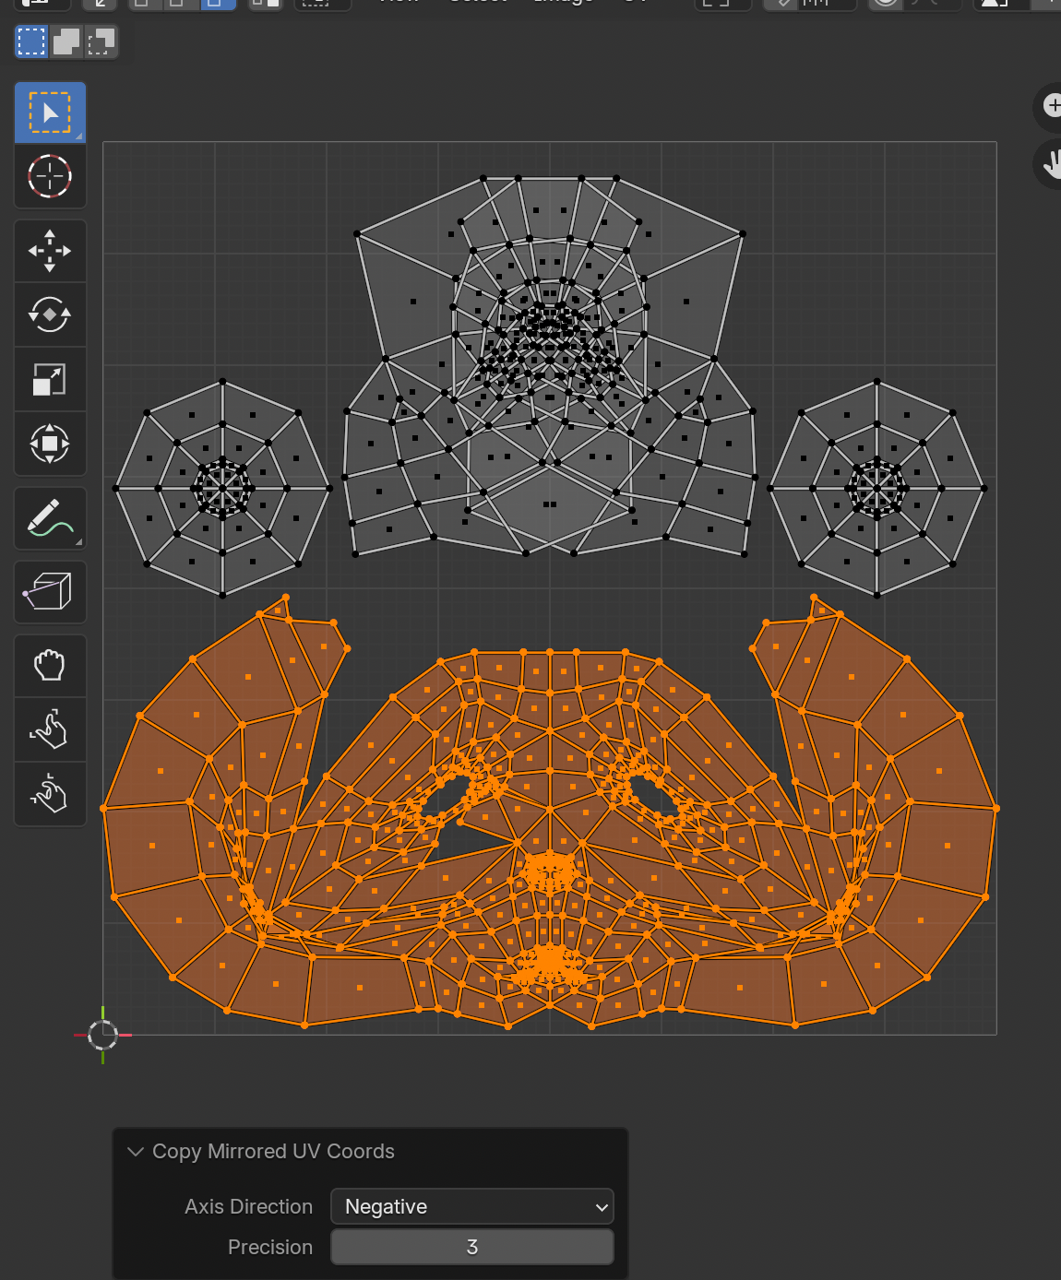This screenshot has height=1280, width=1061.
Task: Choose the Move tool
Action: 50,251
